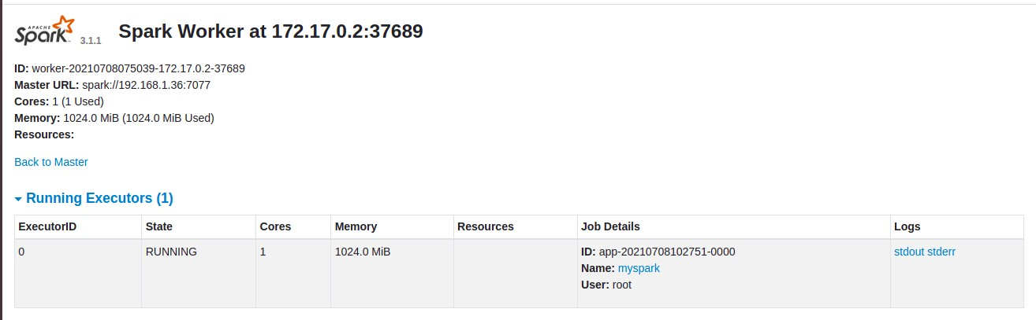View the stdout log
The image size is (1036, 320).
tap(909, 252)
